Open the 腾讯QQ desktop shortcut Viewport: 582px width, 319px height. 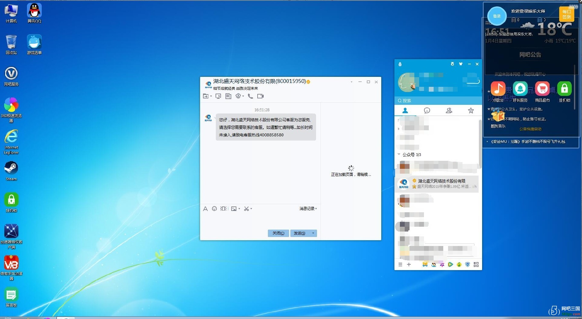click(x=34, y=14)
